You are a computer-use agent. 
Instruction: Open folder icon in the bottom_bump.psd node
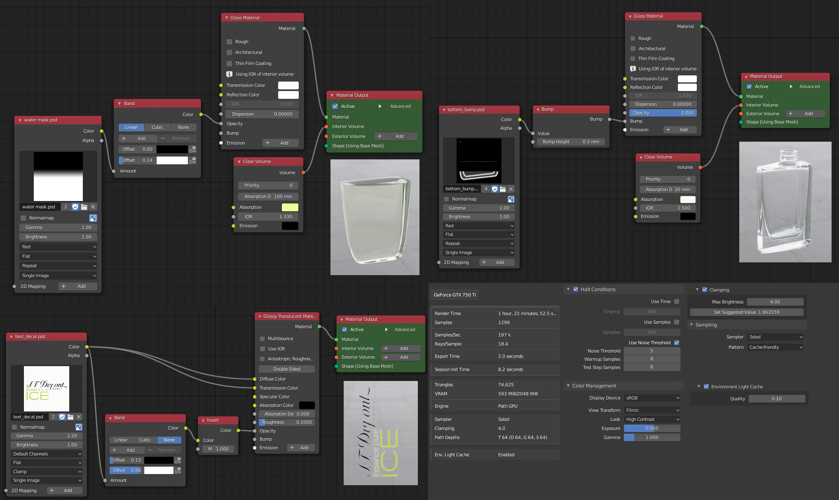pos(503,189)
